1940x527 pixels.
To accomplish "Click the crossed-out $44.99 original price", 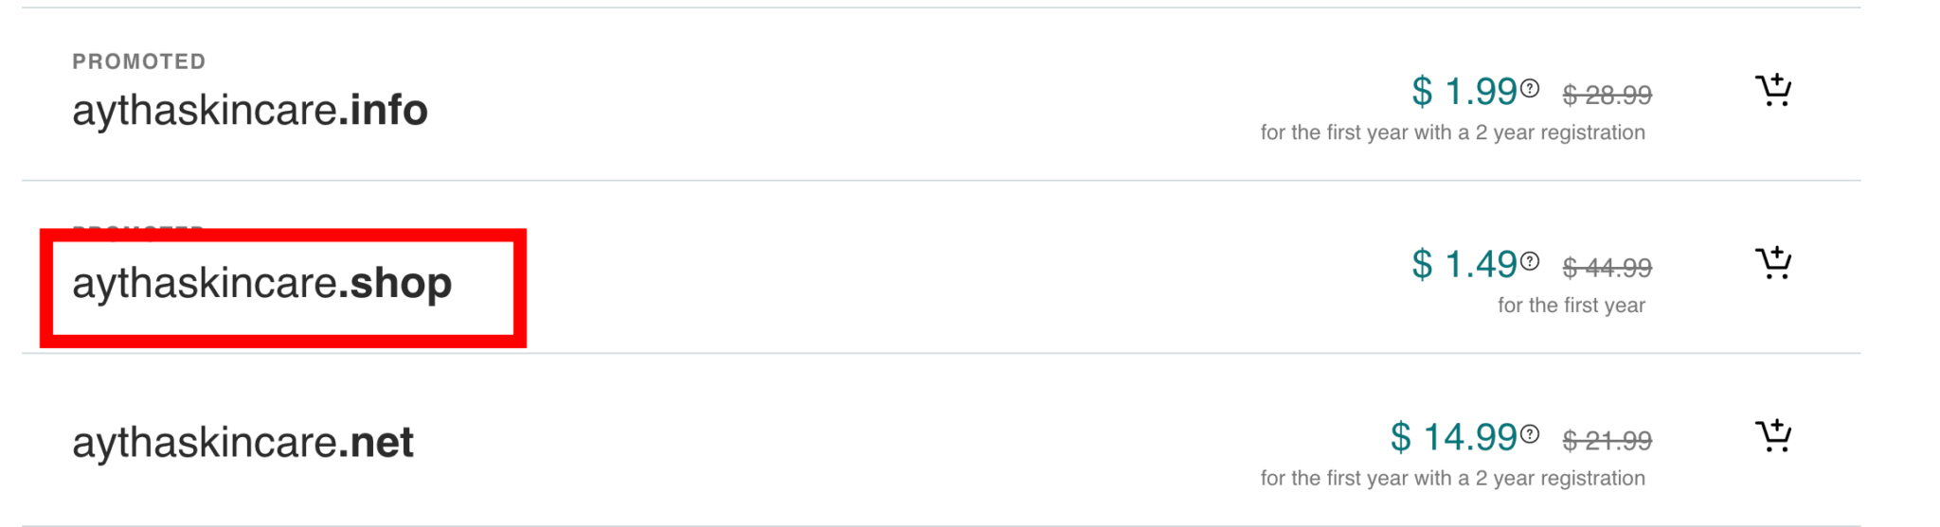I will tap(1607, 269).
